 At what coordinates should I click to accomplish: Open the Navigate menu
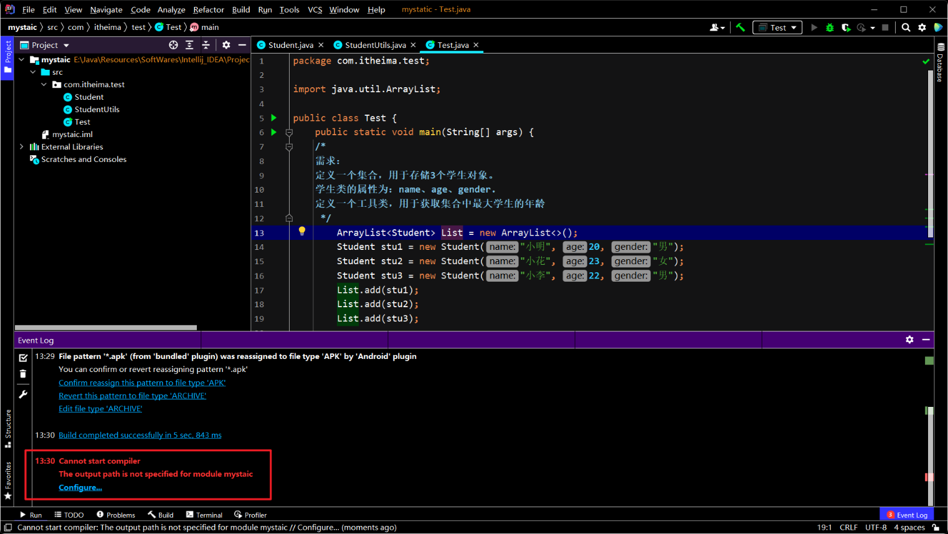(106, 9)
